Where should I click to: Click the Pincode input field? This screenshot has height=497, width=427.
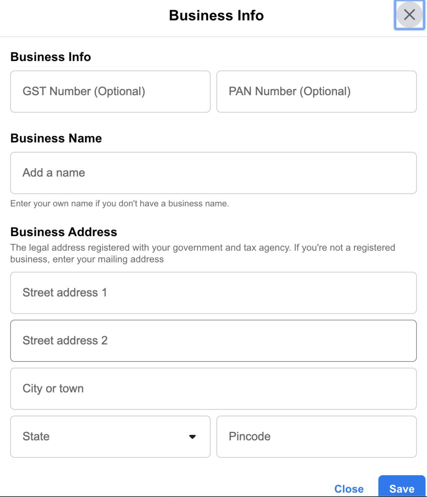pos(316,437)
